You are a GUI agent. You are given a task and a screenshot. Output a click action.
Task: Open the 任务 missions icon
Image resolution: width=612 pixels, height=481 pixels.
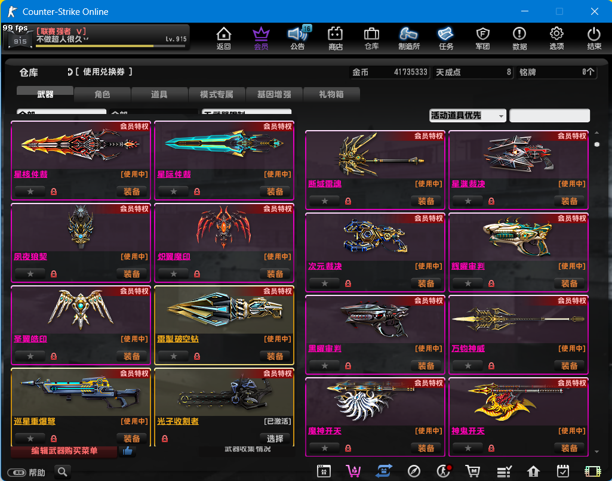[x=446, y=38]
